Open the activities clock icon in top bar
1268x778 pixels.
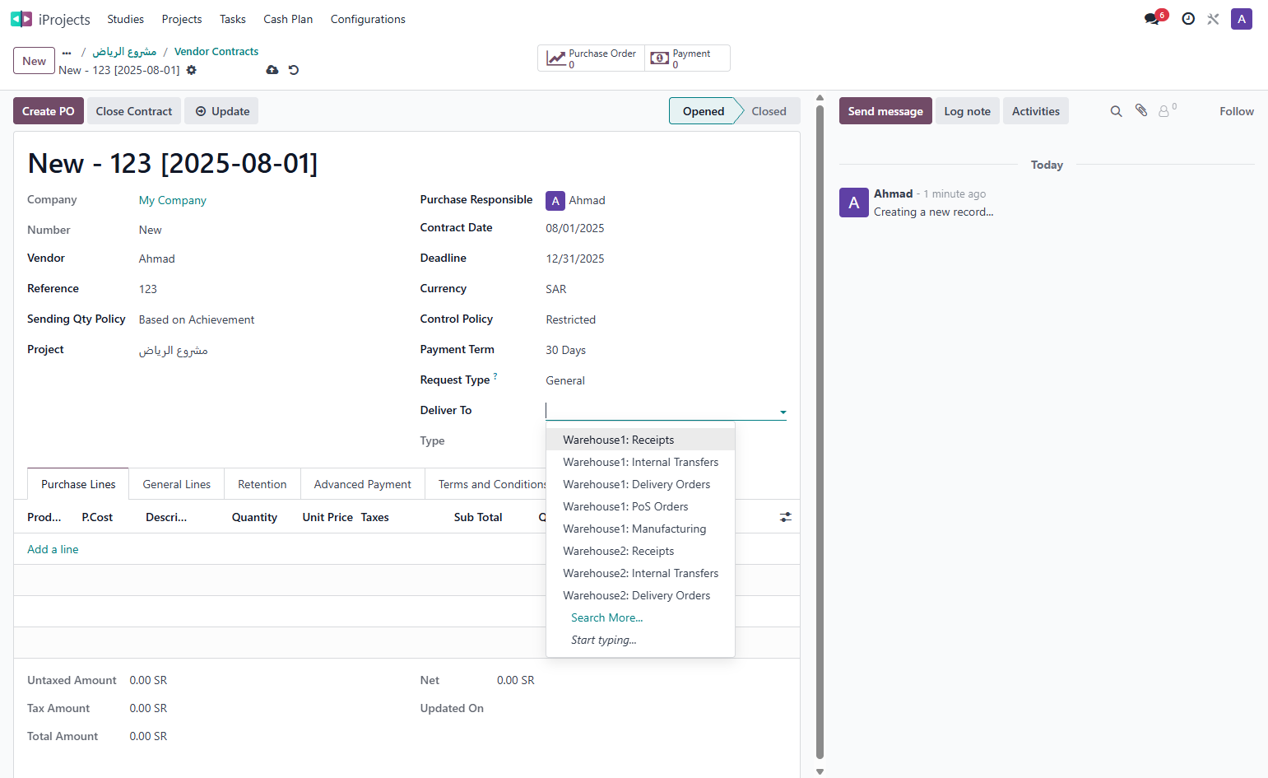1188,19
